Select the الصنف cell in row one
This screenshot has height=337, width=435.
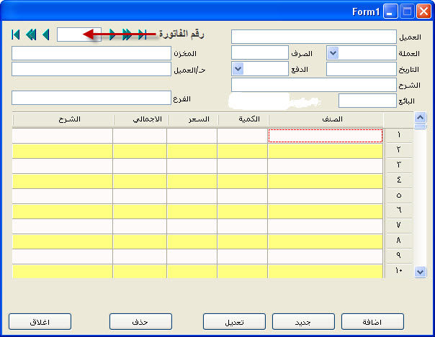pos(326,136)
